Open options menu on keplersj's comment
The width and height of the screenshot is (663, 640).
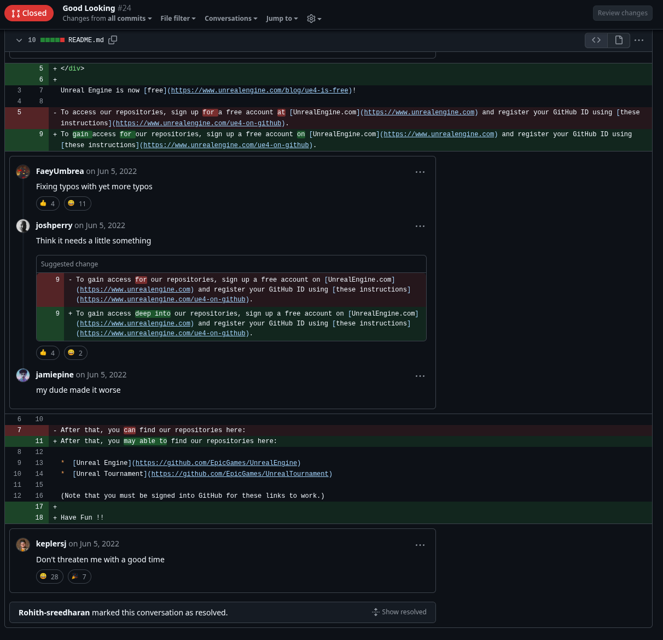(x=420, y=545)
